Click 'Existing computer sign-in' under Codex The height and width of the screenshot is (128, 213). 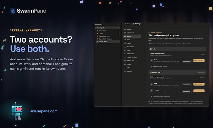click(157, 53)
